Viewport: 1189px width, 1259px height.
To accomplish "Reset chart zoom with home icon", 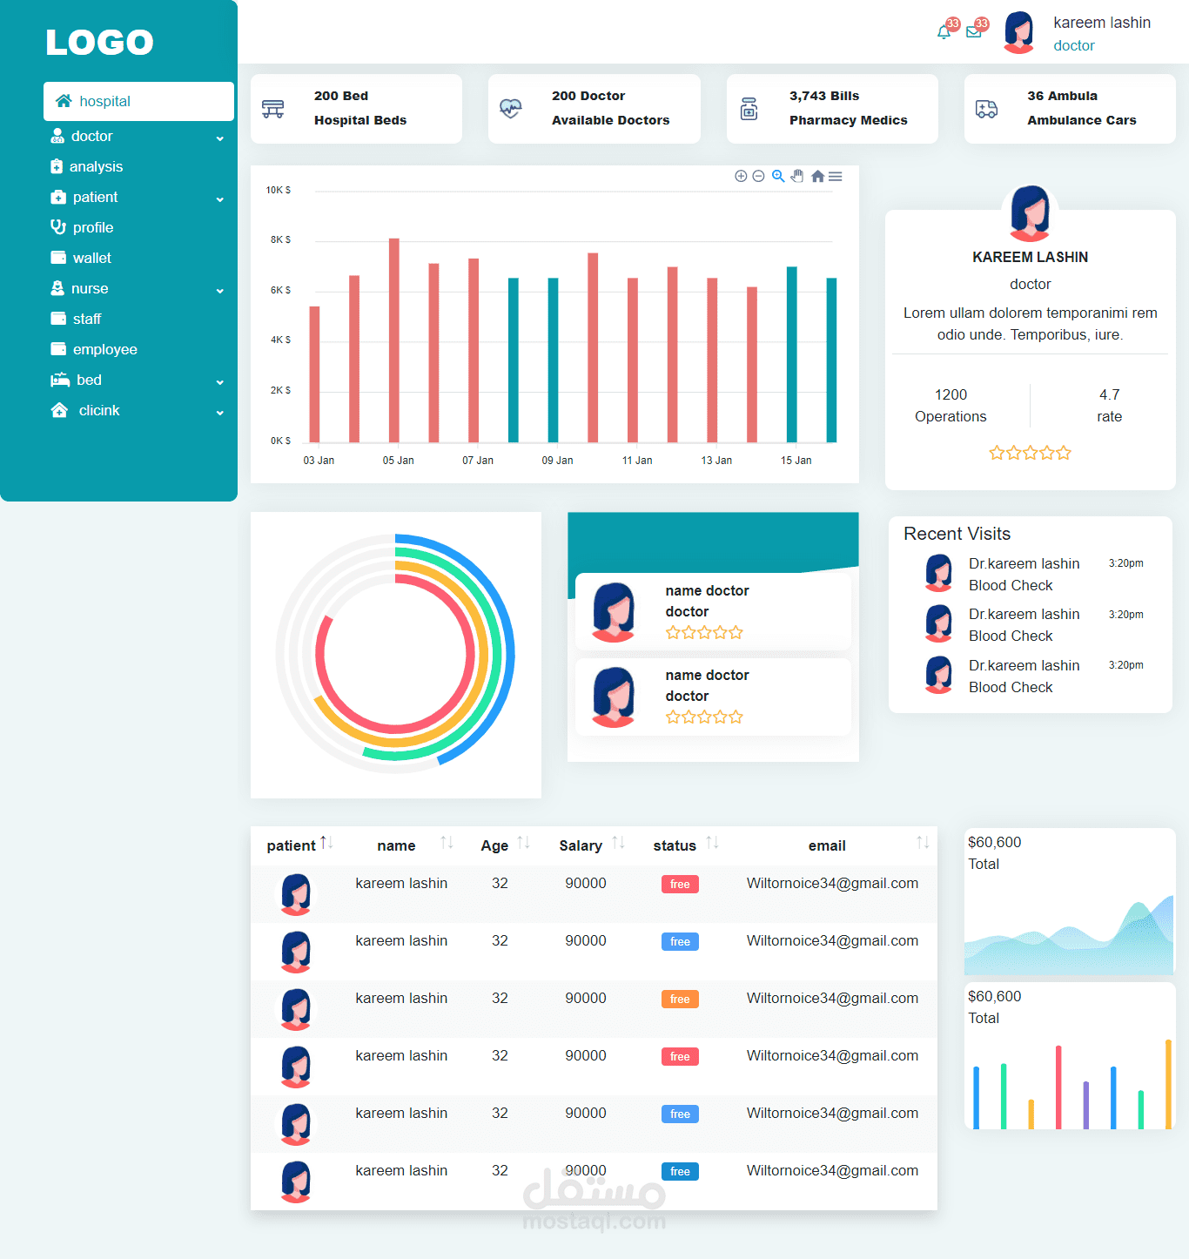I will [x=817, y=176].
